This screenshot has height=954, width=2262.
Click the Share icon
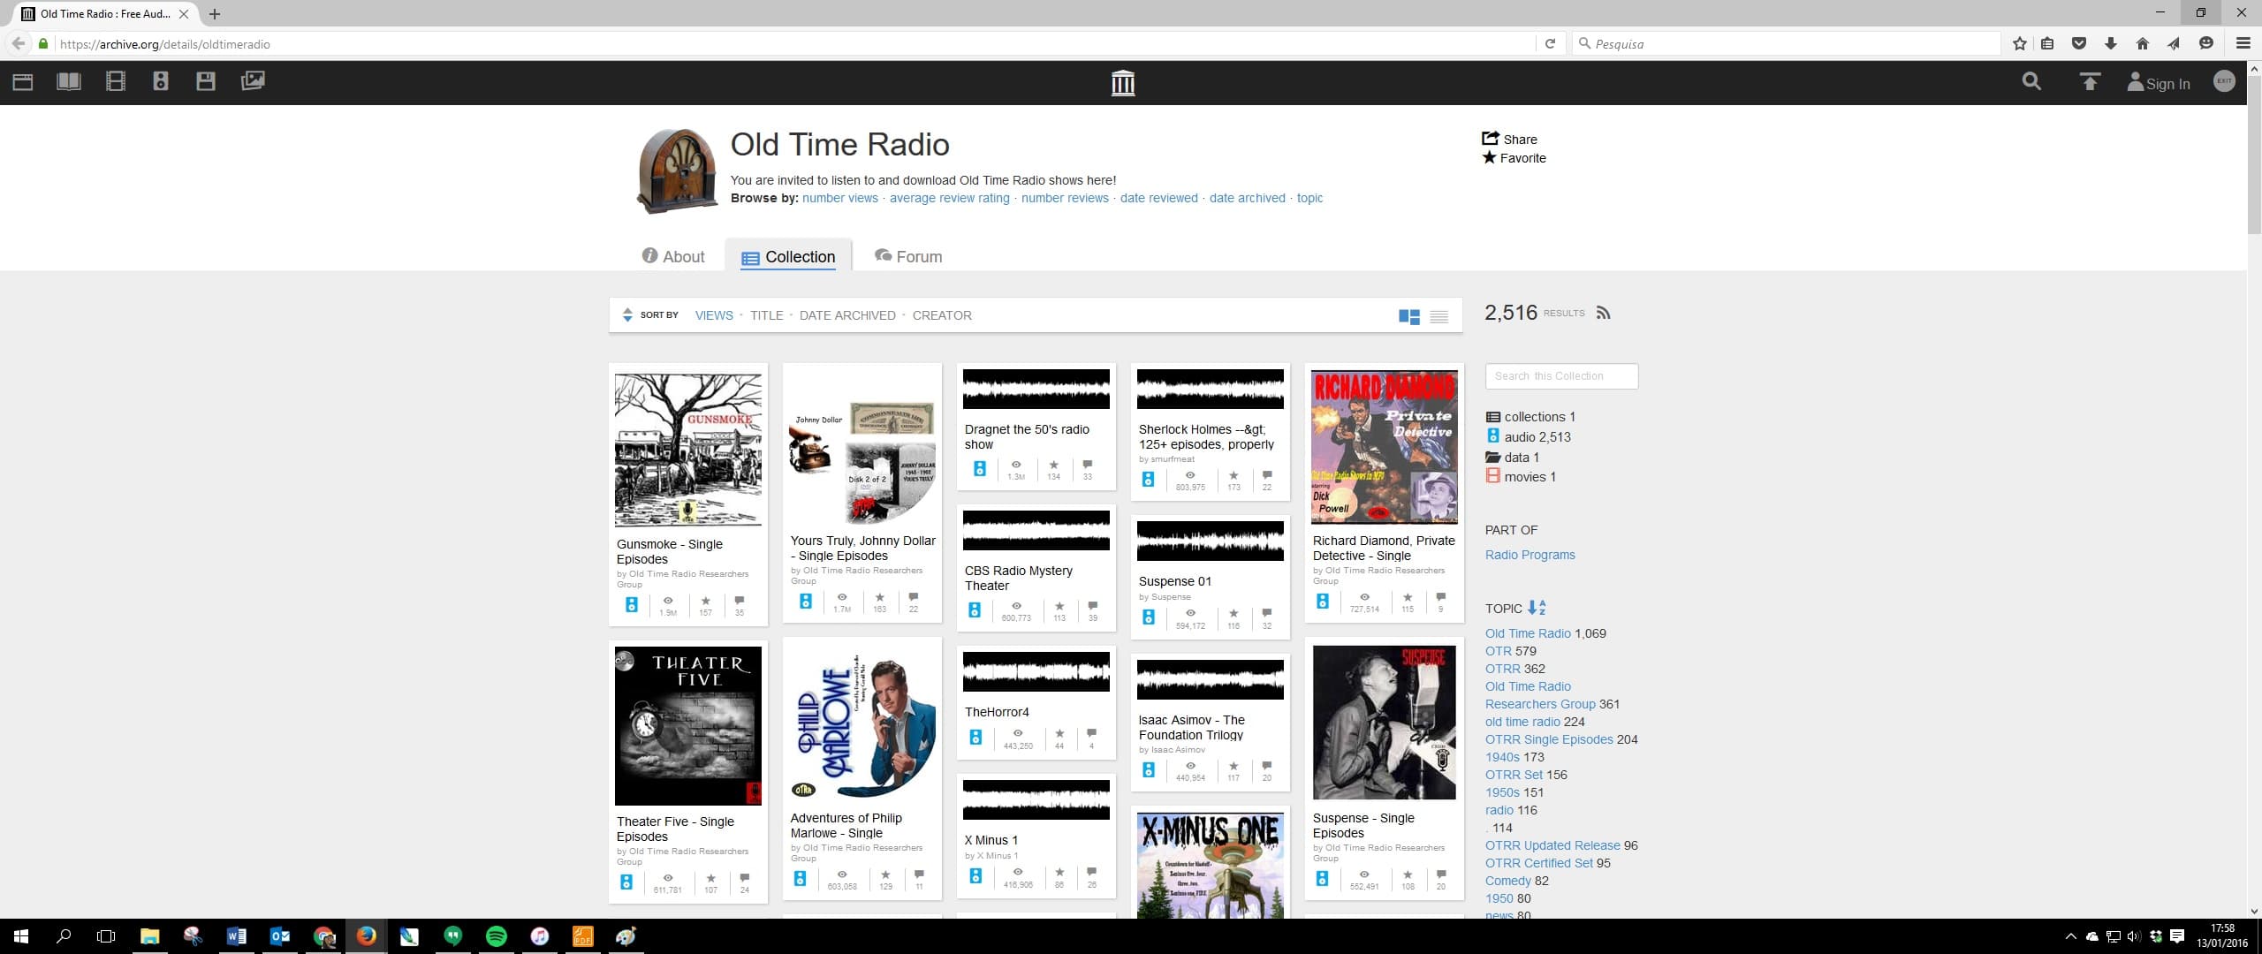(x=1491, y=138)
